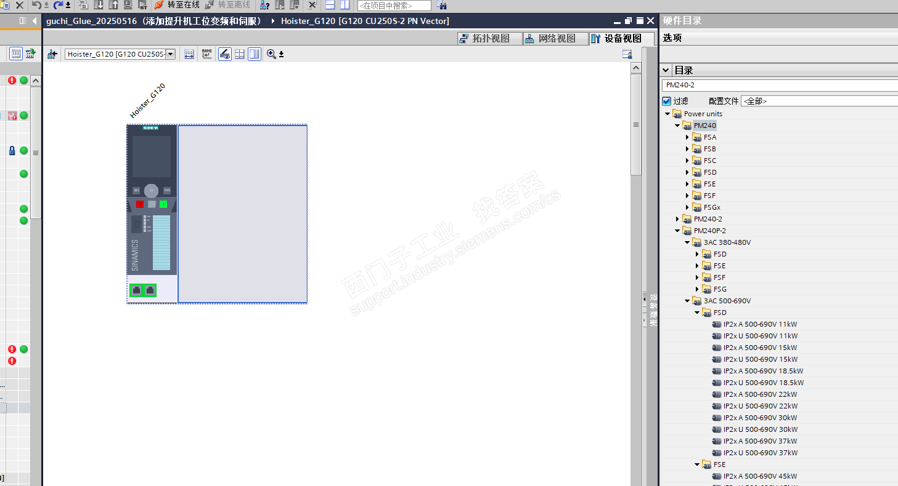Click the network device icon left of device selector
This screenshot has width=898, height=486.
tap(52, 54)
